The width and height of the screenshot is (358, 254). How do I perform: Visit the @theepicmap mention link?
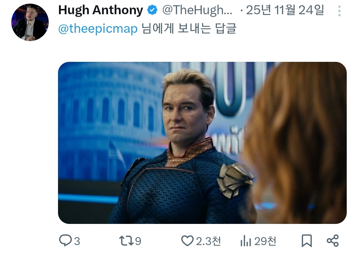click(98, 29)
